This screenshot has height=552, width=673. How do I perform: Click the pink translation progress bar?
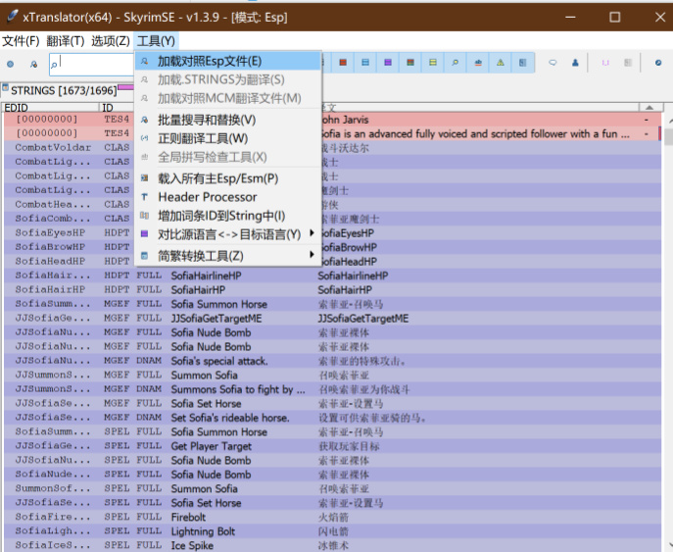point(125,87)
